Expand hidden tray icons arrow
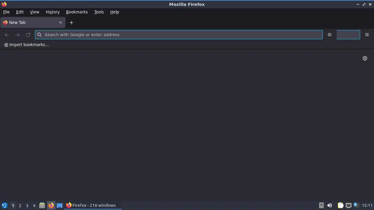 click(x=321, y=205)
